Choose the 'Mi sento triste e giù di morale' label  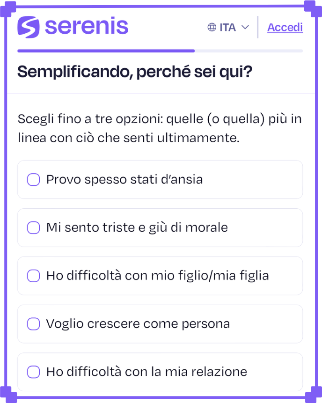click(137, 228)
